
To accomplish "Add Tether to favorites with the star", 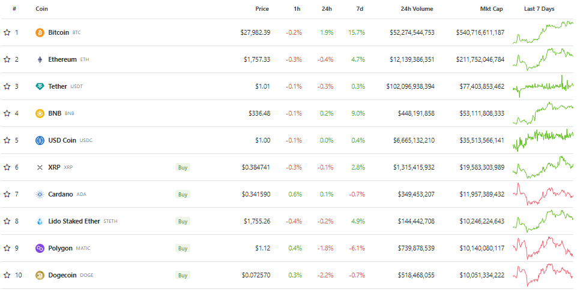I will click(7, 86).
